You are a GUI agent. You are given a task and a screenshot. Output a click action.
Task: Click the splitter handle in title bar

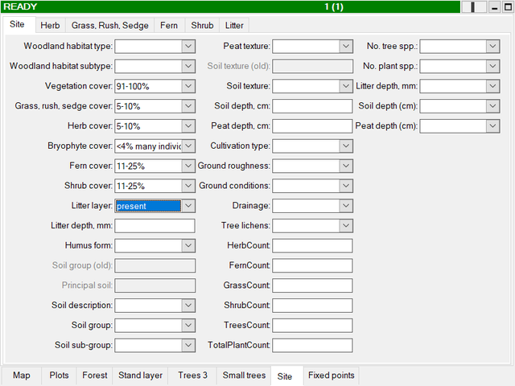[x=475, y=6]
